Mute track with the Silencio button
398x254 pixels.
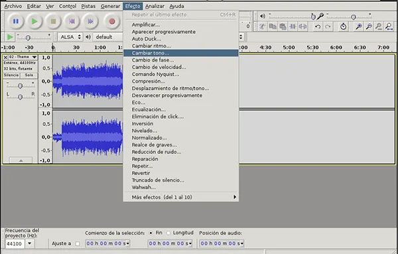[11, 76]
